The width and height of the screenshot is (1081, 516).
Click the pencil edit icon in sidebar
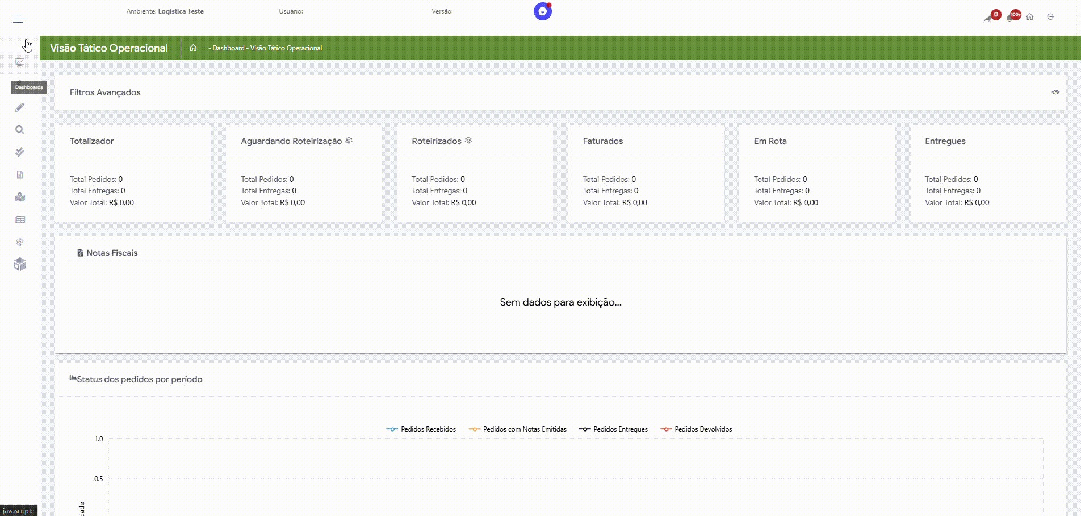20,107
